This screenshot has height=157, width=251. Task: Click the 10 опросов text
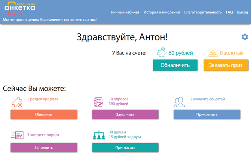click(119, 99)
